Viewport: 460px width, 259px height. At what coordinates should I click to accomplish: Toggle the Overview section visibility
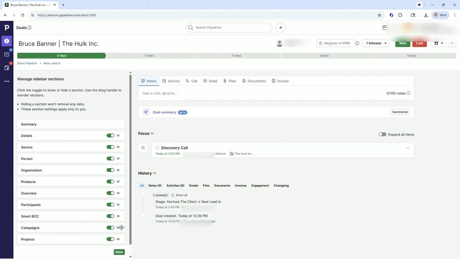click(110, 193)
